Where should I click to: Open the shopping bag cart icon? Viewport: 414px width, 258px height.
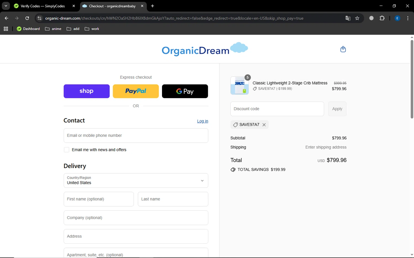(343, 49)
